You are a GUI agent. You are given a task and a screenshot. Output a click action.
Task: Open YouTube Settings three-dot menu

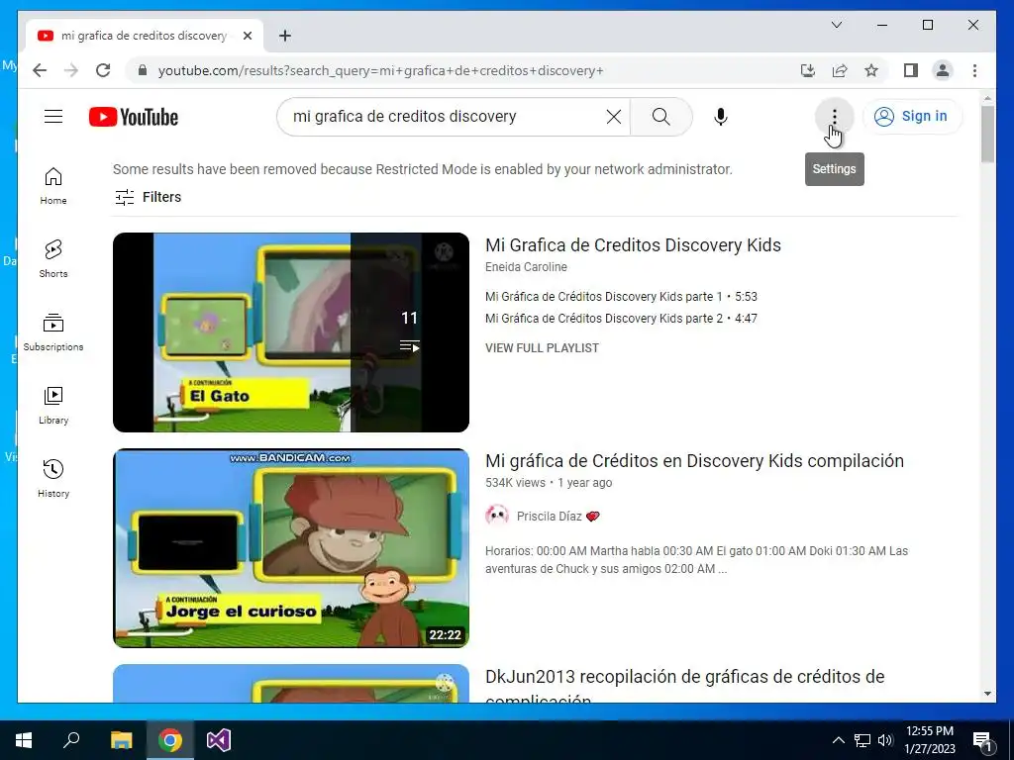[x=834, y=117]
